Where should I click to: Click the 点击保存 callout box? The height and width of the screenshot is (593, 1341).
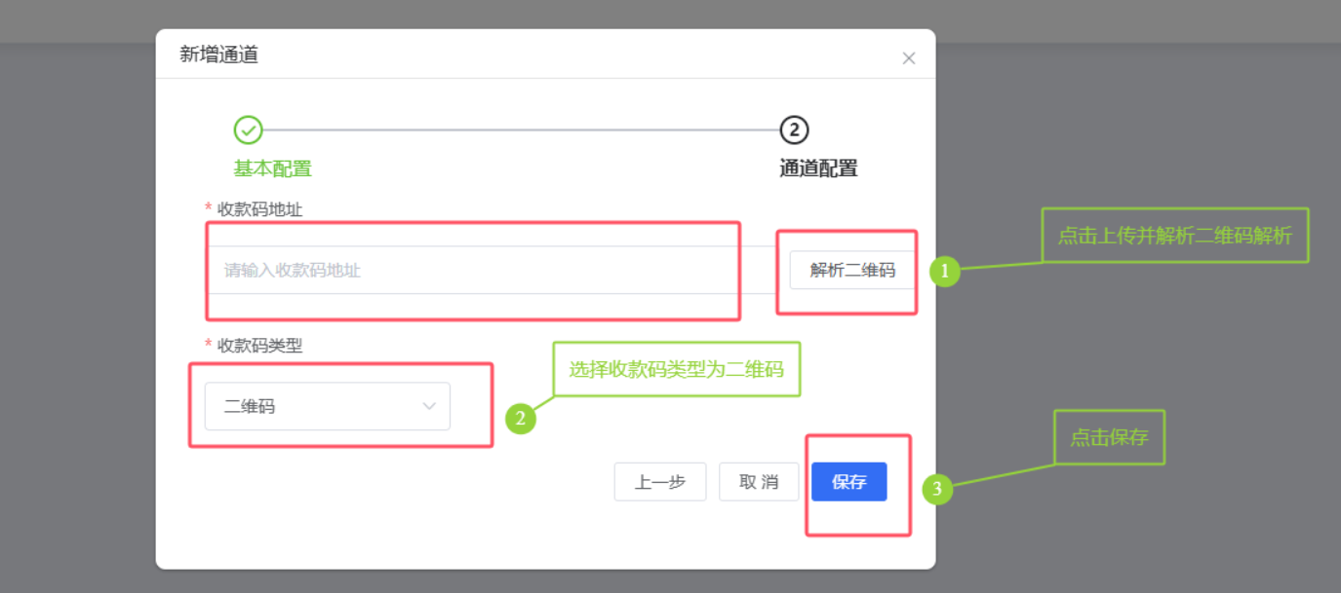[x=1109, y=437]
